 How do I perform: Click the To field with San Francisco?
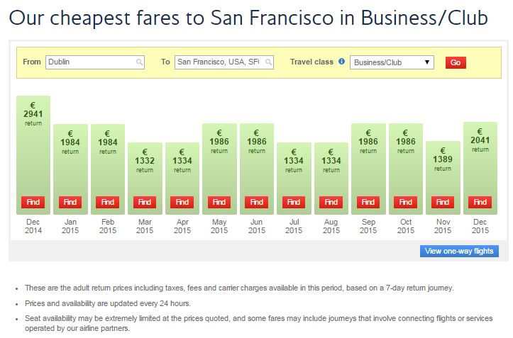point(219,62)
